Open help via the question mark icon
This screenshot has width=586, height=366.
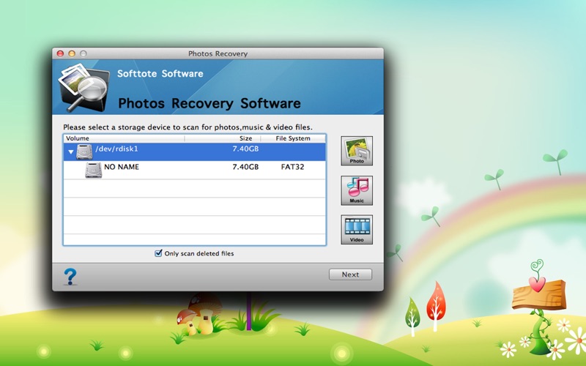(70, 277)
